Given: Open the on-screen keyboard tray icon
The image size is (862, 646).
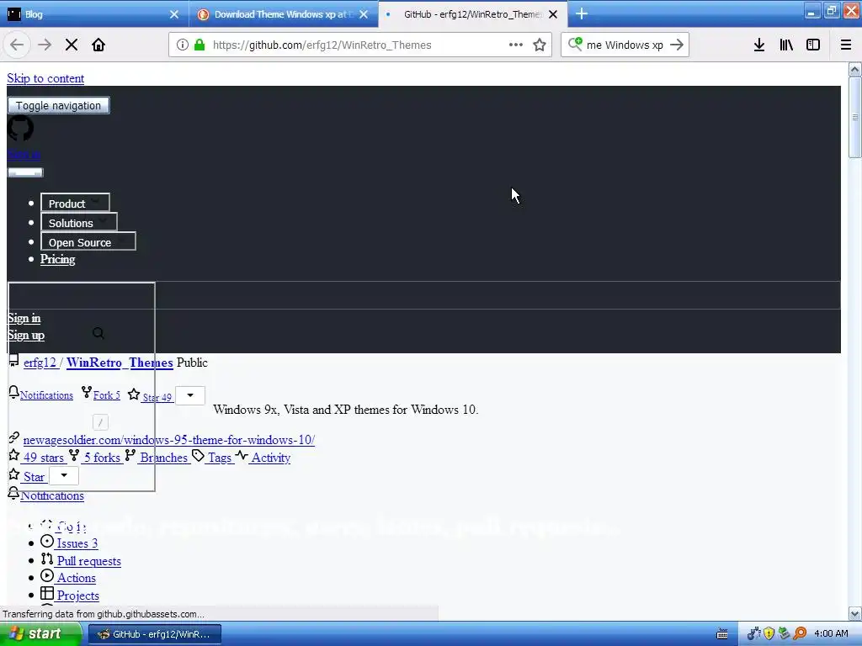Looking at the screenshot, I should click(x=722, y=634).
